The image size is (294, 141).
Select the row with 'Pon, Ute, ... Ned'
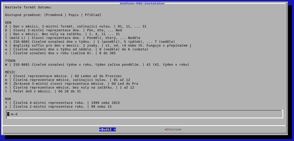63,30
